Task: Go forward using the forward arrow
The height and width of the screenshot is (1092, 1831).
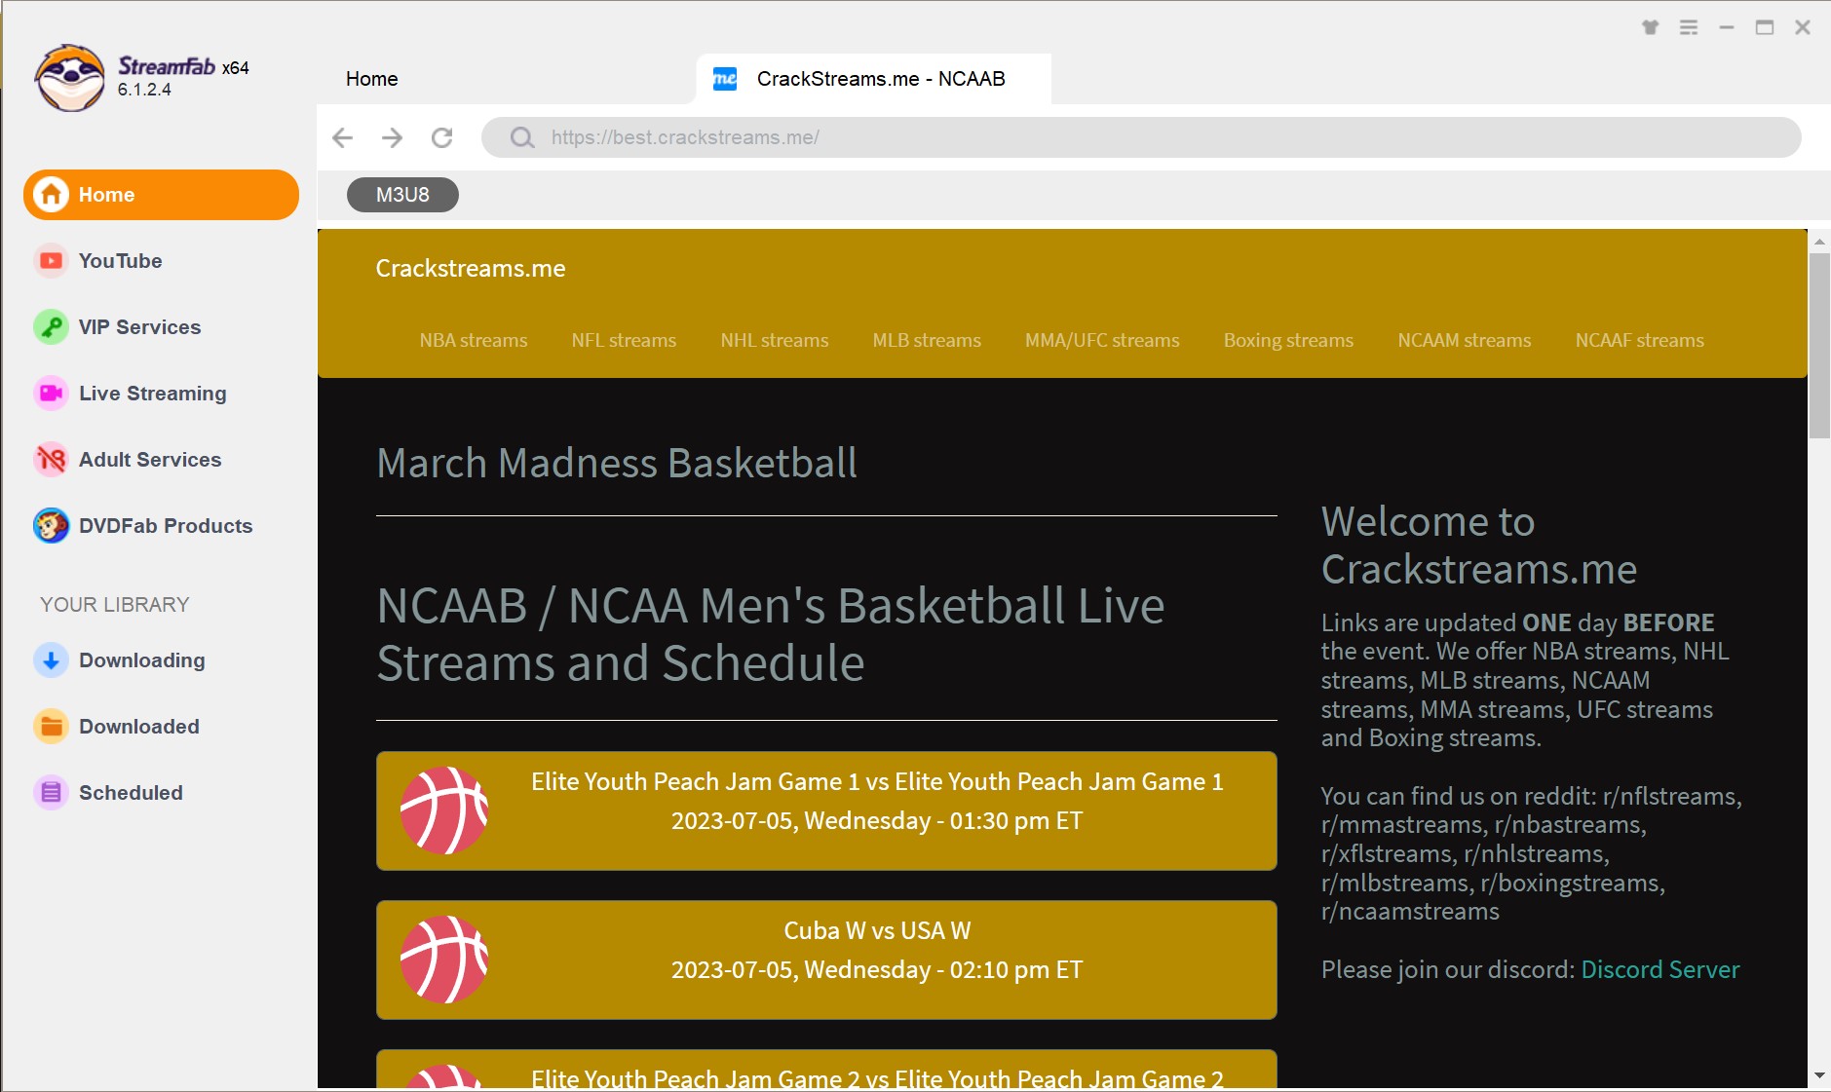Action: coord(392,137)
